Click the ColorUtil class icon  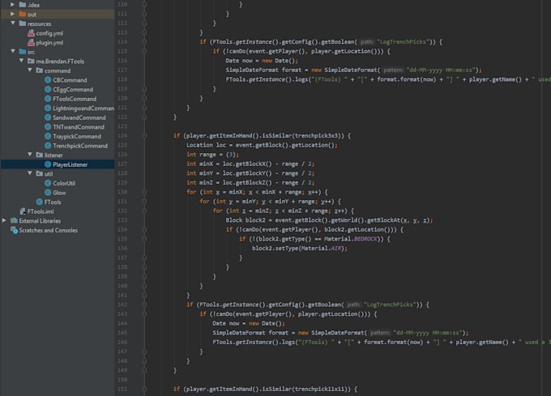point(48,183)
